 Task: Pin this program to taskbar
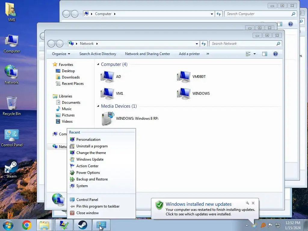pos(101,206)
